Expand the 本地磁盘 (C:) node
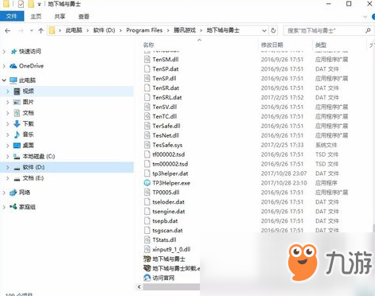The image size is (375, 296). coord(8,156)
